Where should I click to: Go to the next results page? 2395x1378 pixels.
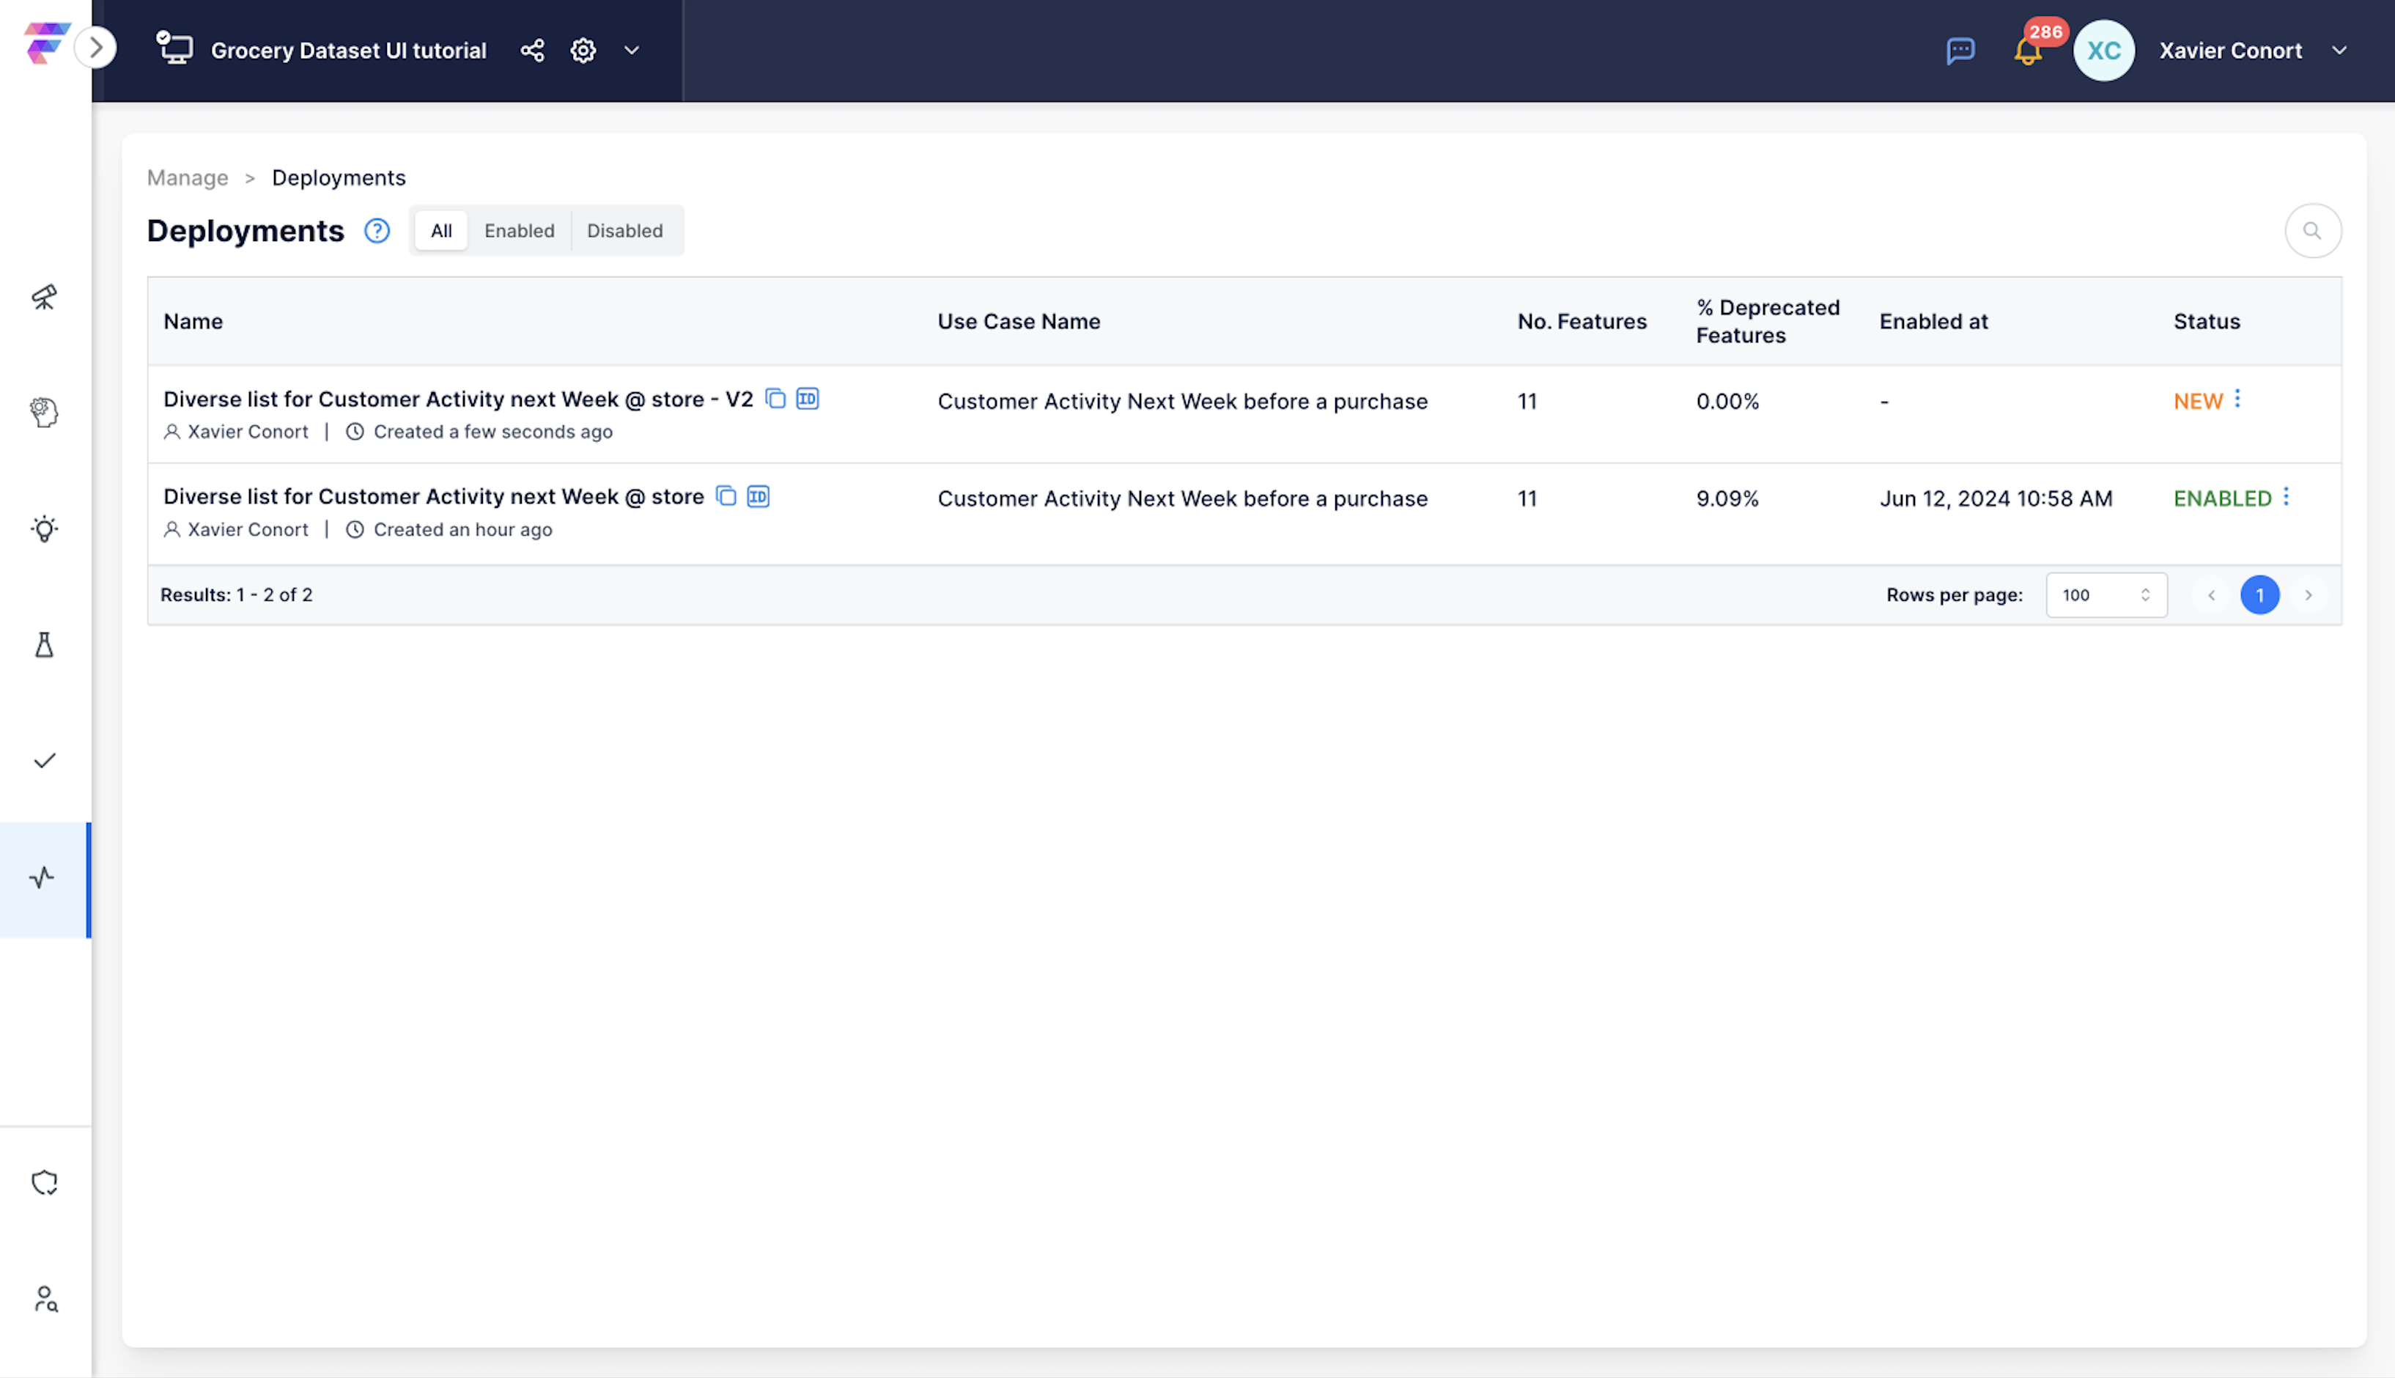(x=2308, y=595)
